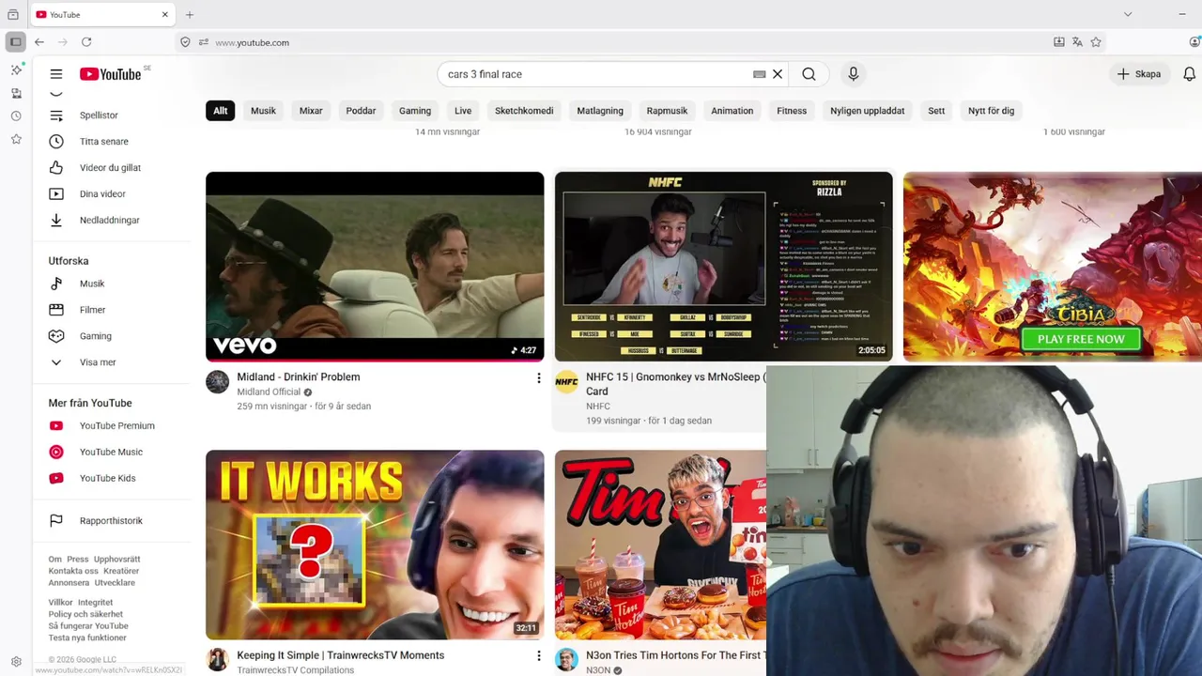Select the Nyligen uppladdat filter chip

pos(868,111)
